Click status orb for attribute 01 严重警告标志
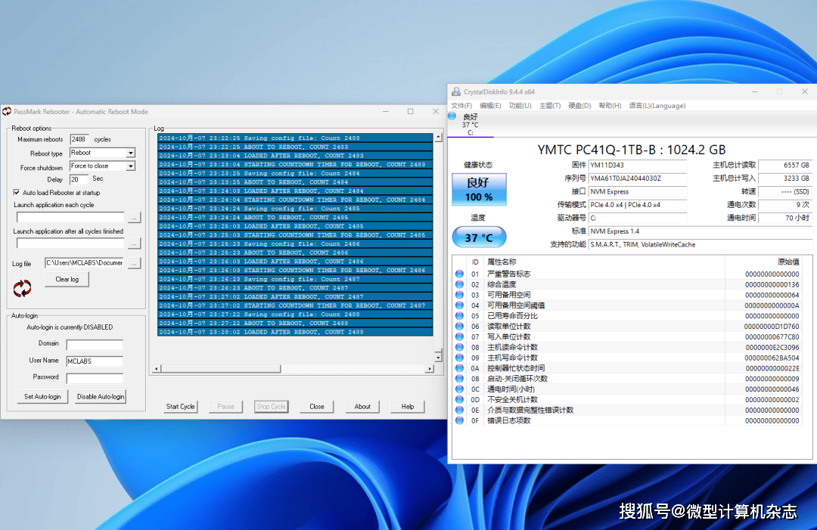This screenshot has height=530, width=817. (x=460, y=274)
